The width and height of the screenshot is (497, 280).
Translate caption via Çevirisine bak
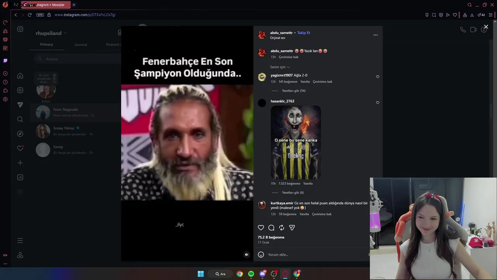pyautogui.click(x=288, y=57)
